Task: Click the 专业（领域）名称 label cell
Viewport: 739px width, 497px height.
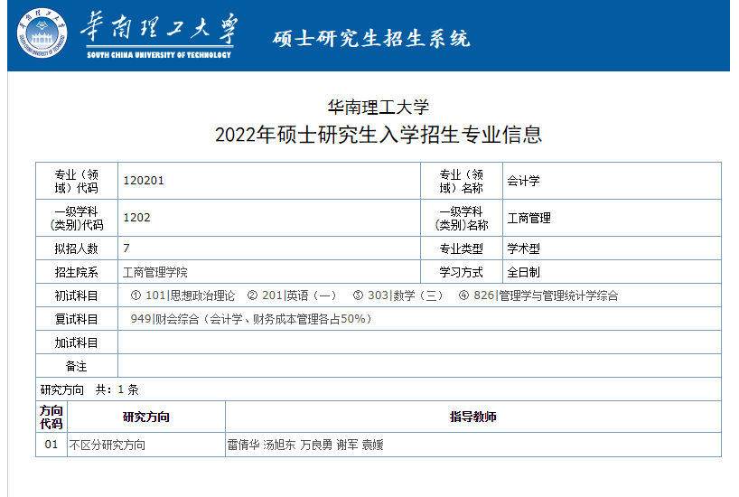Action: (x=462, y=181)
